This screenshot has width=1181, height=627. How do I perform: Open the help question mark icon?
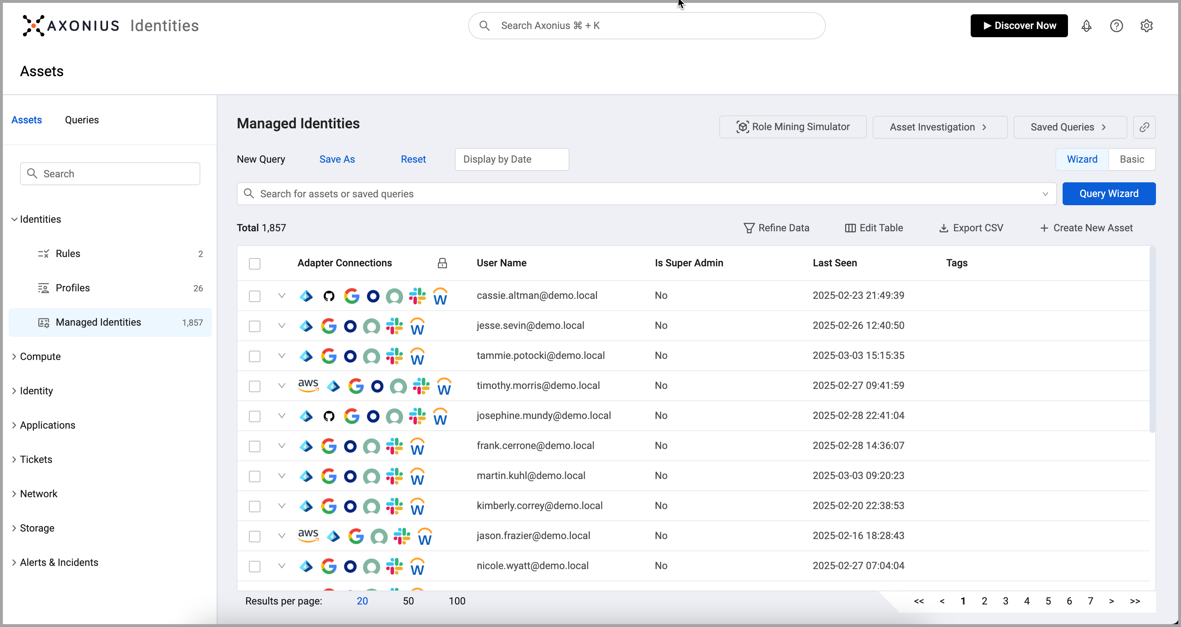click(x=1116, y=26)
